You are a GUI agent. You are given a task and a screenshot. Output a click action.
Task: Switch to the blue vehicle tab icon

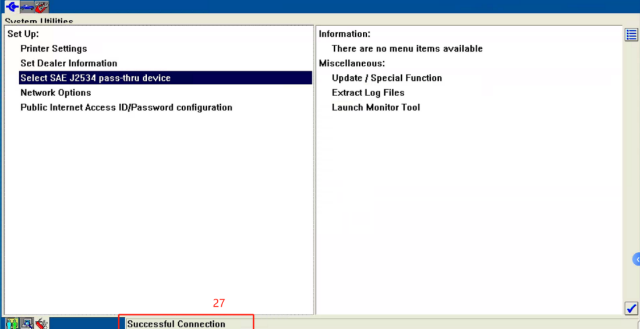27,6
